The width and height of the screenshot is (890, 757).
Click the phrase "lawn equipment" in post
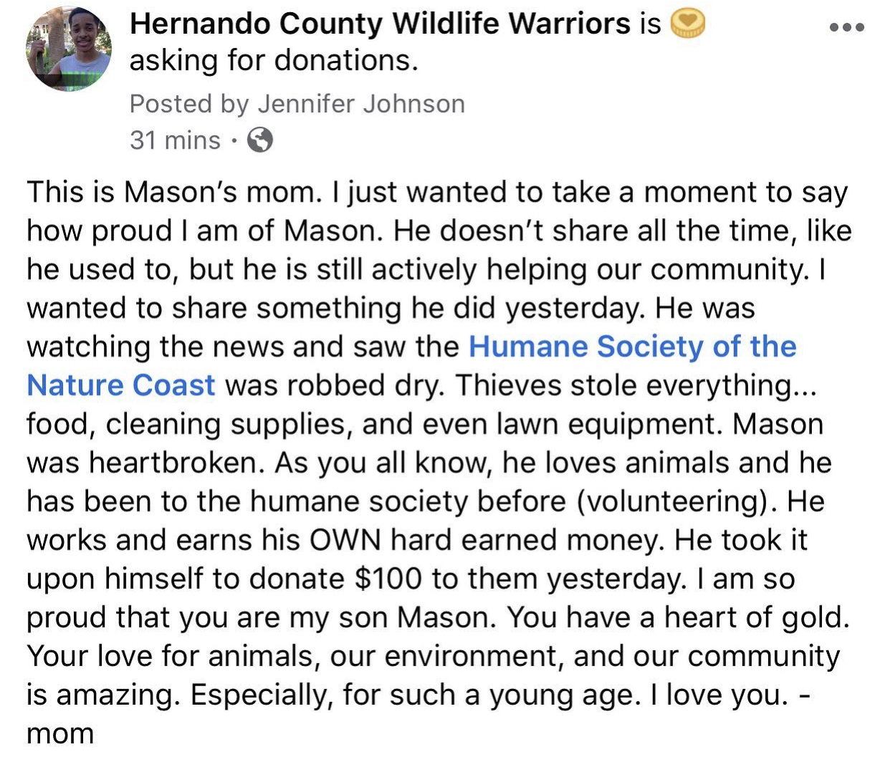coord(615,424)
